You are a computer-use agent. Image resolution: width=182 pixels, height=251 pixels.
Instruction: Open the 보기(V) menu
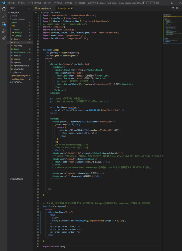(47, 3)
